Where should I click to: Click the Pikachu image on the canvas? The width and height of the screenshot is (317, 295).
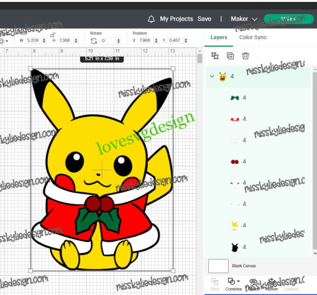(102, 170)
